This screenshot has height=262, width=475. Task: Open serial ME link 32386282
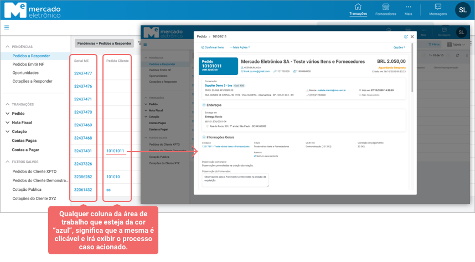83,177
